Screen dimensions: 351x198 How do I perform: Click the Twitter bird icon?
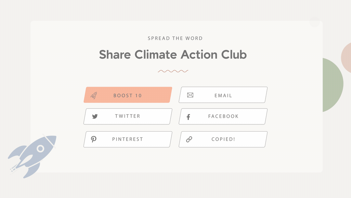(95, 116)
